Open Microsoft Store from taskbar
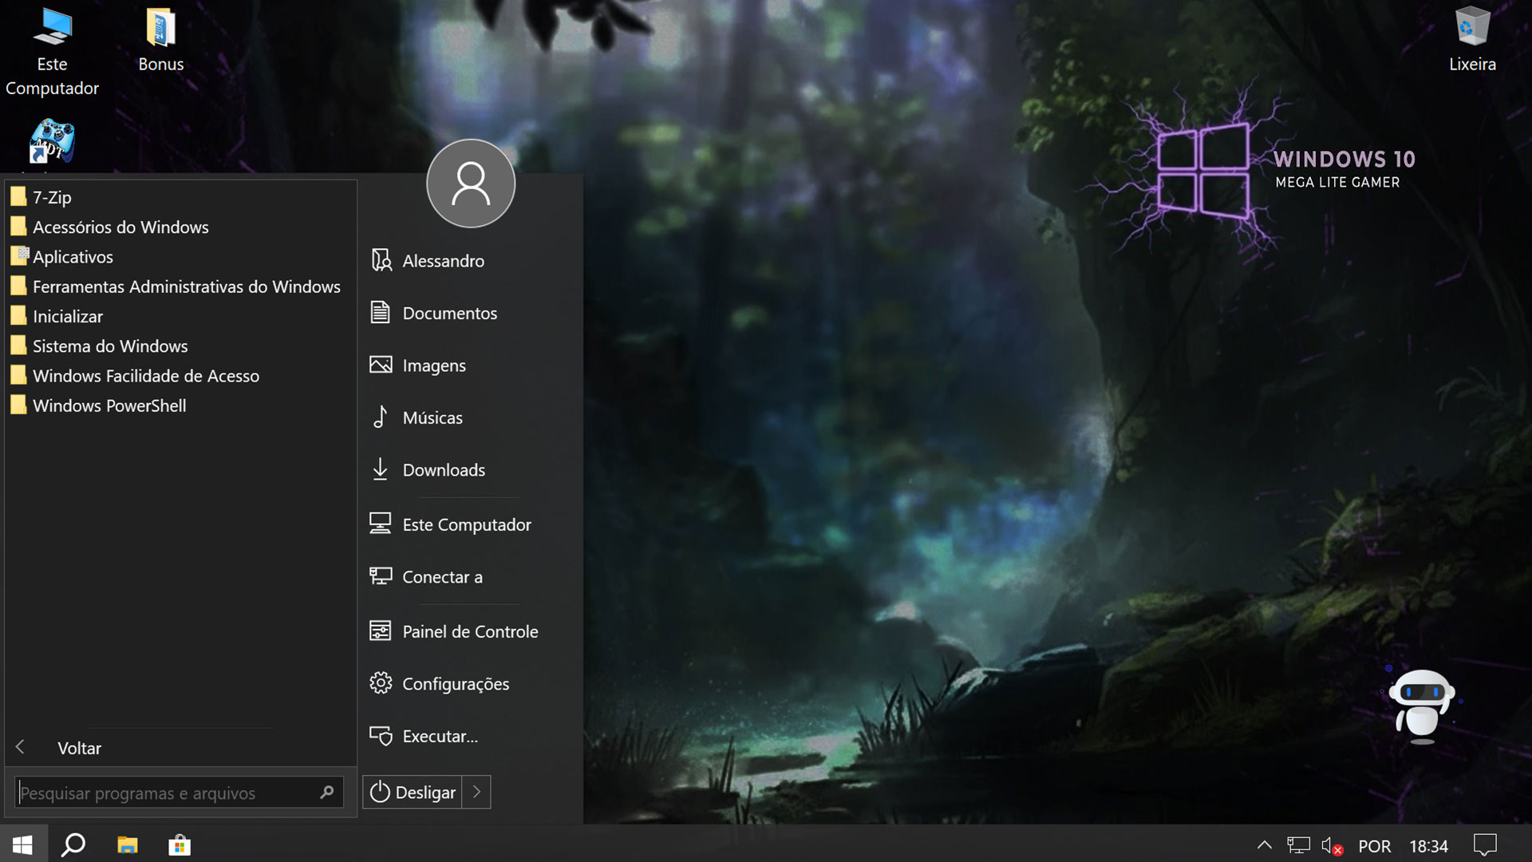Viewport: 1532px width, 862px height. click(180, 845)
